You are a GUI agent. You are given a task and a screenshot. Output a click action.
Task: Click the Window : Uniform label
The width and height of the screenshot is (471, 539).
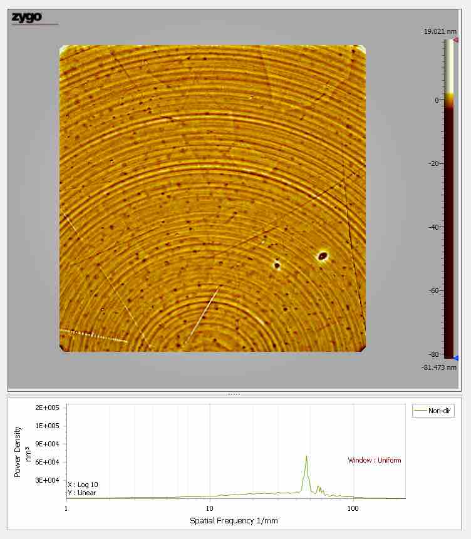374,461
